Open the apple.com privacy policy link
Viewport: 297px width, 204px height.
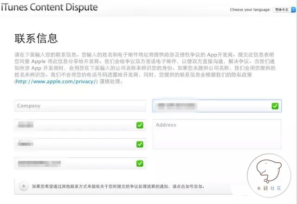[56, 81]
